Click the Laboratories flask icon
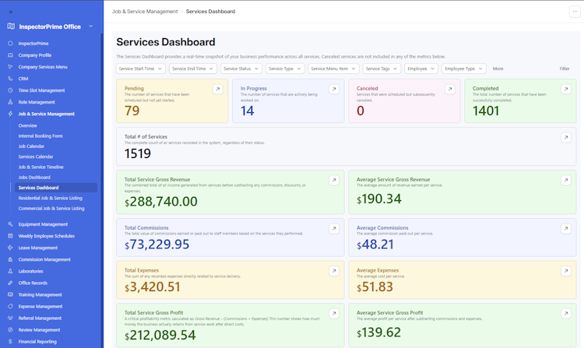This screenshot has height=348, width=584. click(x=10, y=271)
